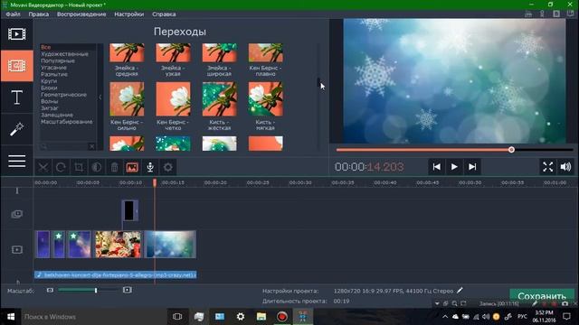The width and height of the screenshot is (579, 325).
Task: Open the Color adjustments tool
Action: pyautogui.click(x=97, y=167)
